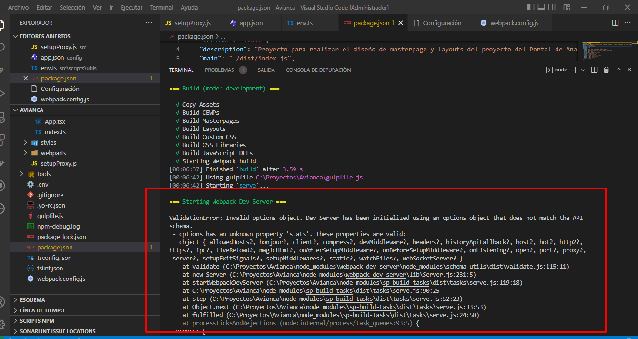Open the Ir menu
The image size is (638, 339).
pyautogui.click(x=111, y=8)
